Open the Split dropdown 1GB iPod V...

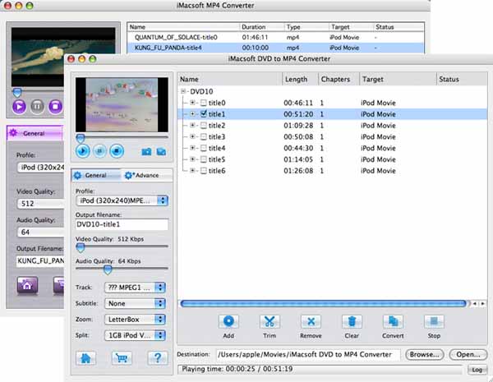click(135, 335)
